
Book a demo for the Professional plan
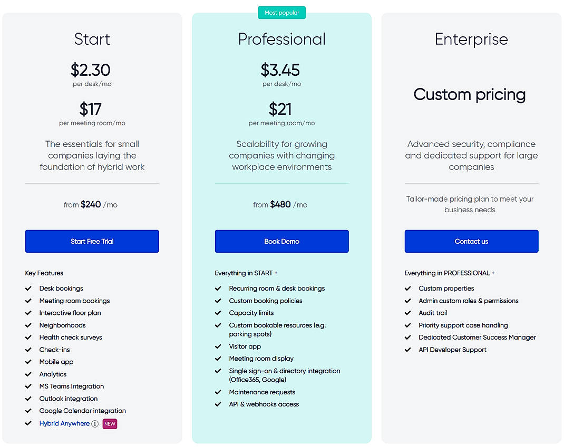pyautogui.click(x=281, y=241)
